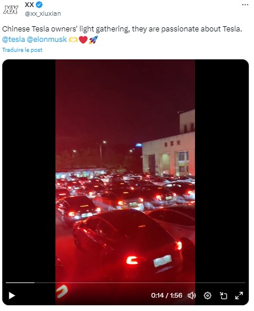The width and height of the screenshot is (254, 311).
Task: Open video settings gear
Action: 207,295
